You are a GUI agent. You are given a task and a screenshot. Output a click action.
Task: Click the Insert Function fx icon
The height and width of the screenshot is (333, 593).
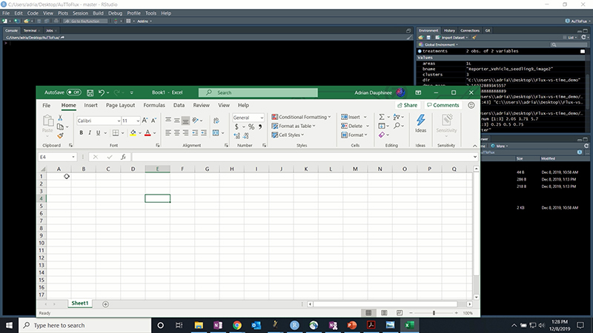[x=123, y=157]
